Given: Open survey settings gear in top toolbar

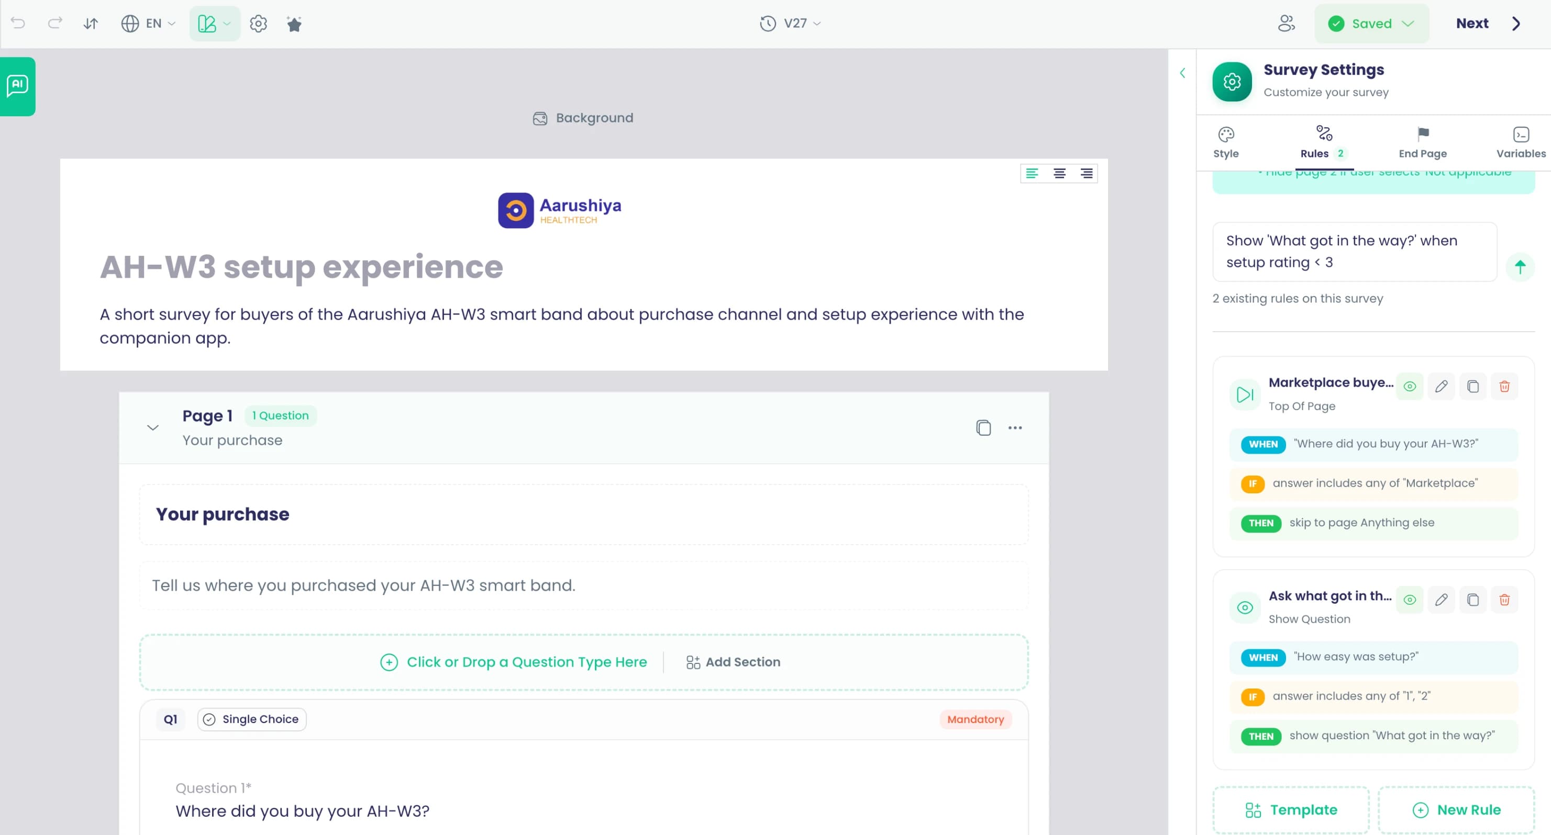Looking at the screenshot, I should tap(258, 24).
